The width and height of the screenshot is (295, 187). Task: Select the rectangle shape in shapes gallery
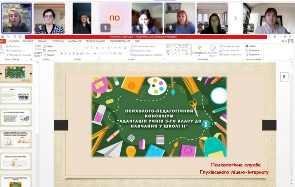(x=179, y=46)
